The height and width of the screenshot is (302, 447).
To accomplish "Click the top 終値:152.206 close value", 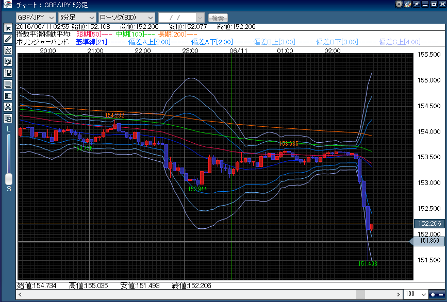I will 236,27.
